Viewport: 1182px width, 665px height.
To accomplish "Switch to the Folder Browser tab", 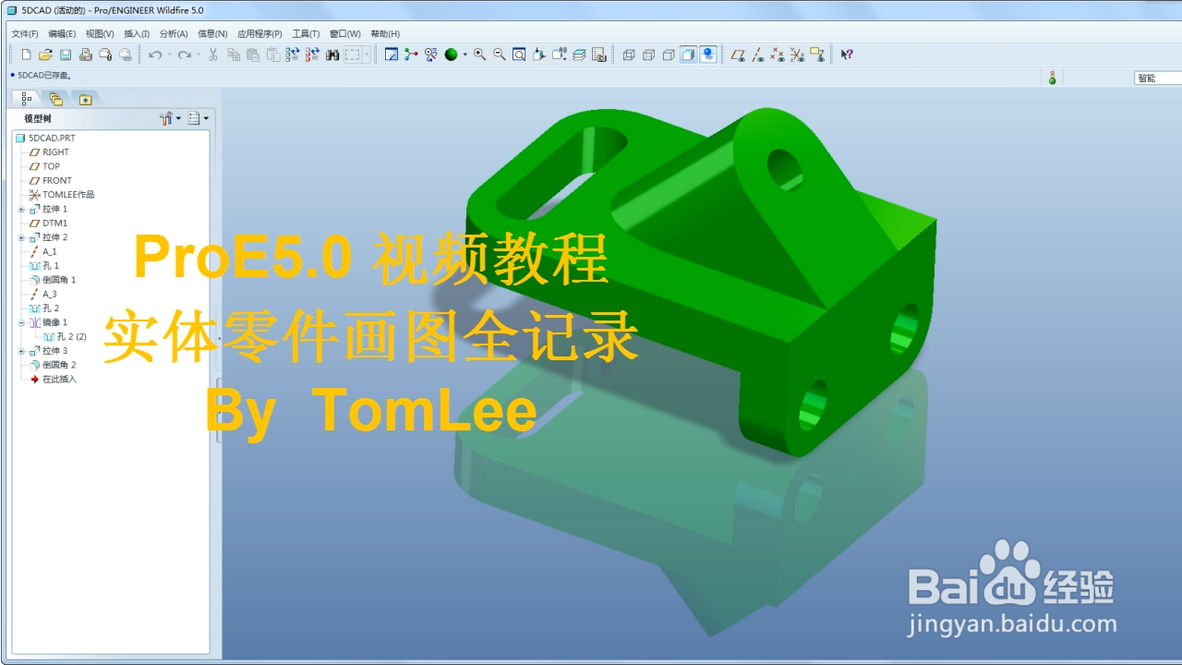I will pyautogui.click(x=56, y=99).
